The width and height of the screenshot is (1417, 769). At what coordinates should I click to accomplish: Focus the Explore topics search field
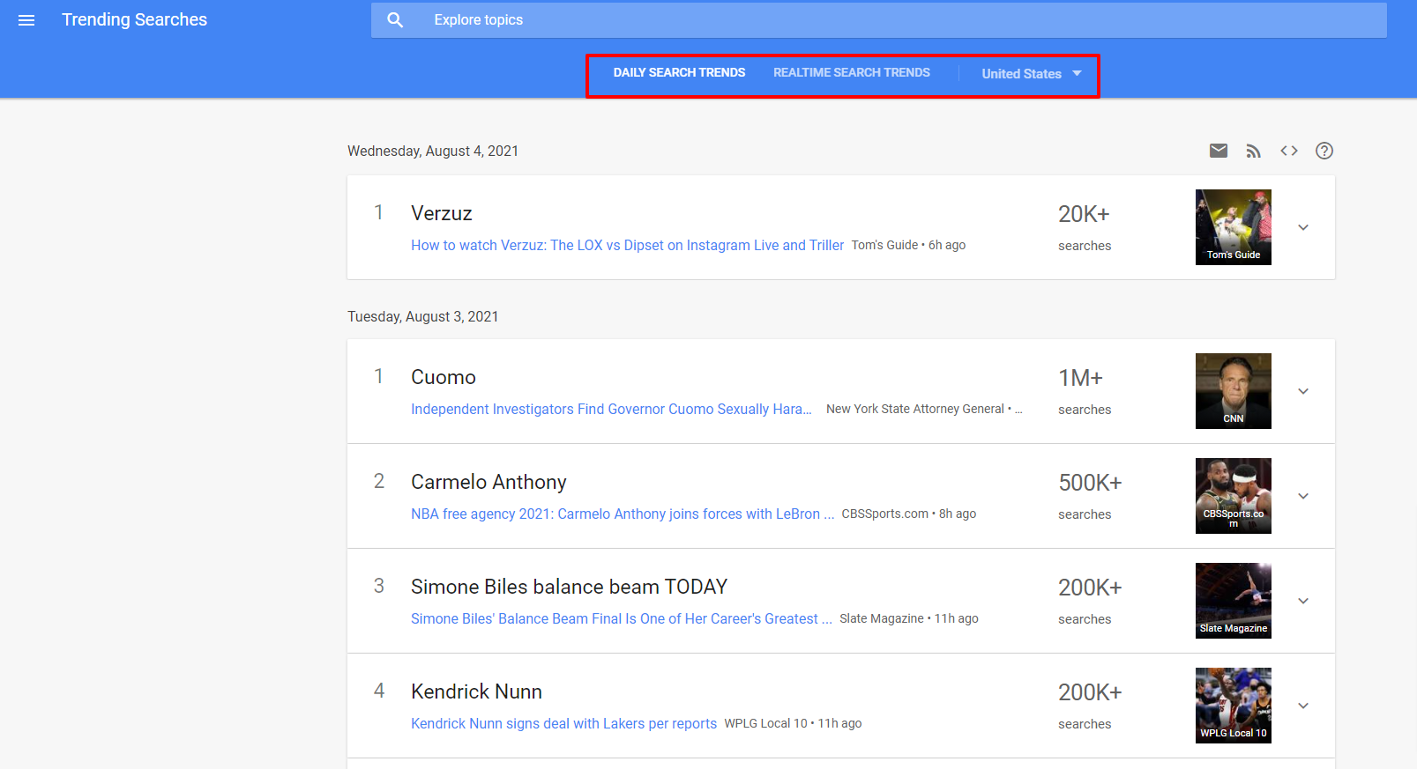click(x=879, y=20)
